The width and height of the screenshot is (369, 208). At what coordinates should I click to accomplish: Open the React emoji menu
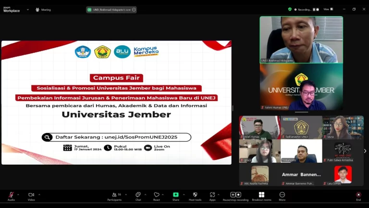(157, 196)
